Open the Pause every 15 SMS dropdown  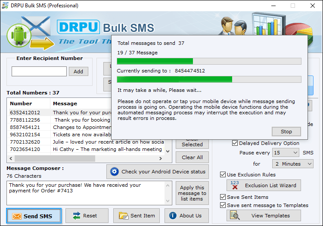pos(286,153)
